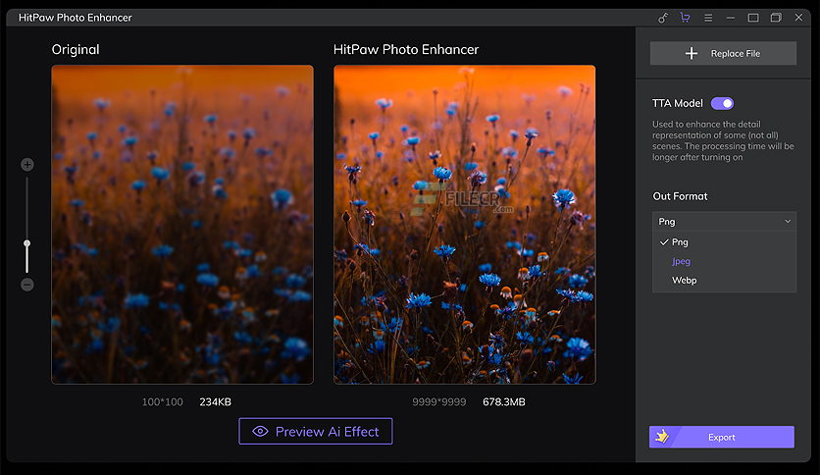820x475 pixels.
Task: Click the key registration icon in title bar
Action: click(663, 18)
